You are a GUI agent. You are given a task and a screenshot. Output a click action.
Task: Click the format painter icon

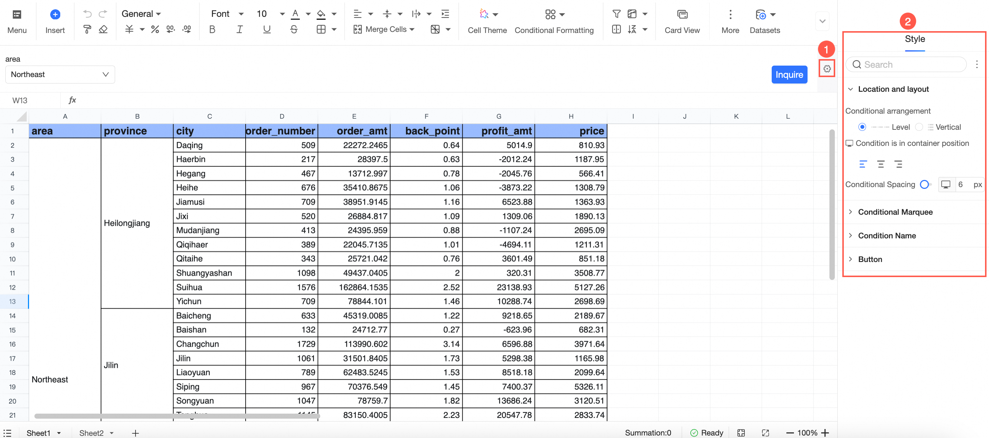tap(87, 29)
